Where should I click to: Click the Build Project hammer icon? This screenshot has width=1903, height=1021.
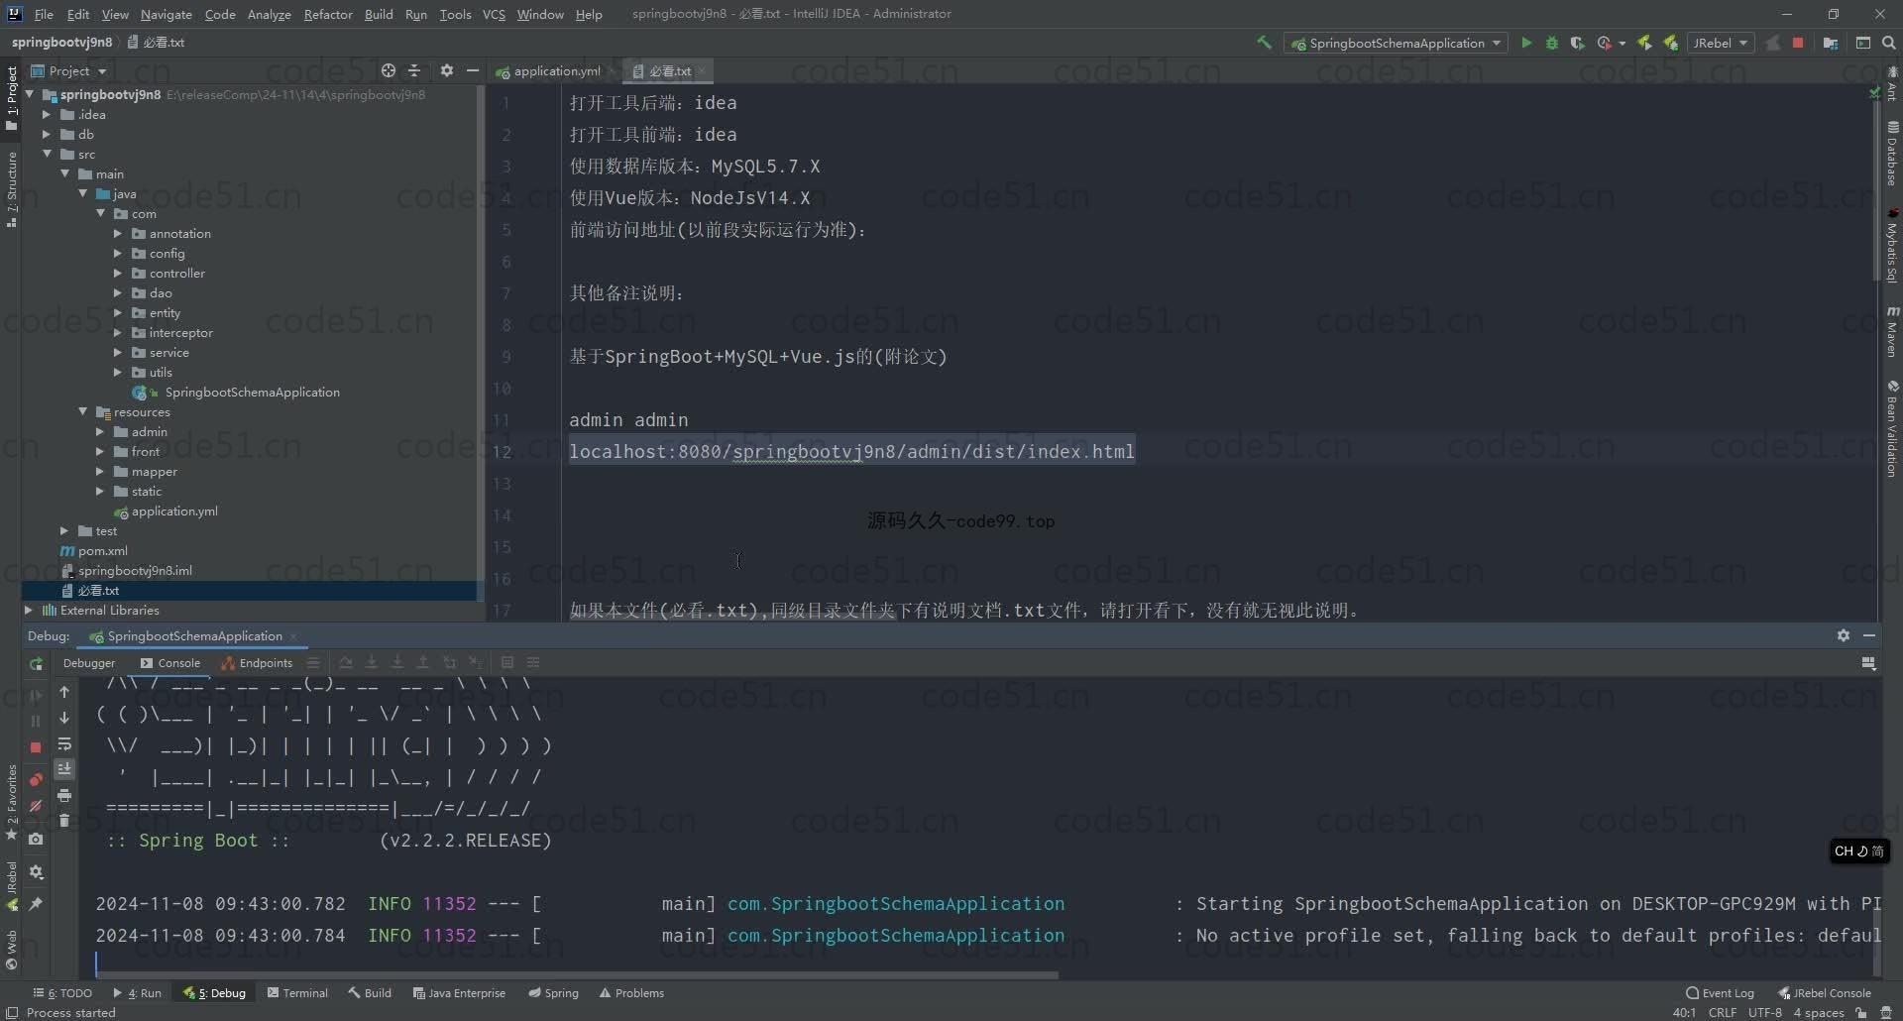click(x=1264, y=43)
